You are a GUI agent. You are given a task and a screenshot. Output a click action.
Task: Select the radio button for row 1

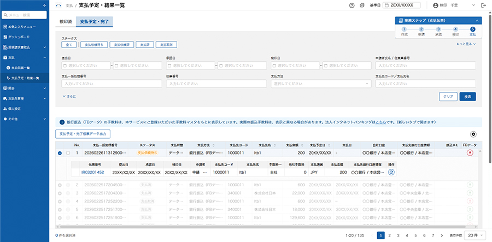[67, 153]
